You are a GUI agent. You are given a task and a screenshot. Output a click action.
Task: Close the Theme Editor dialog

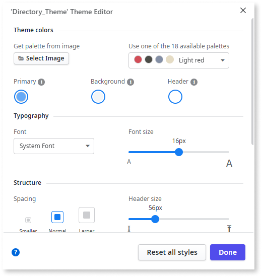point(243,11)
